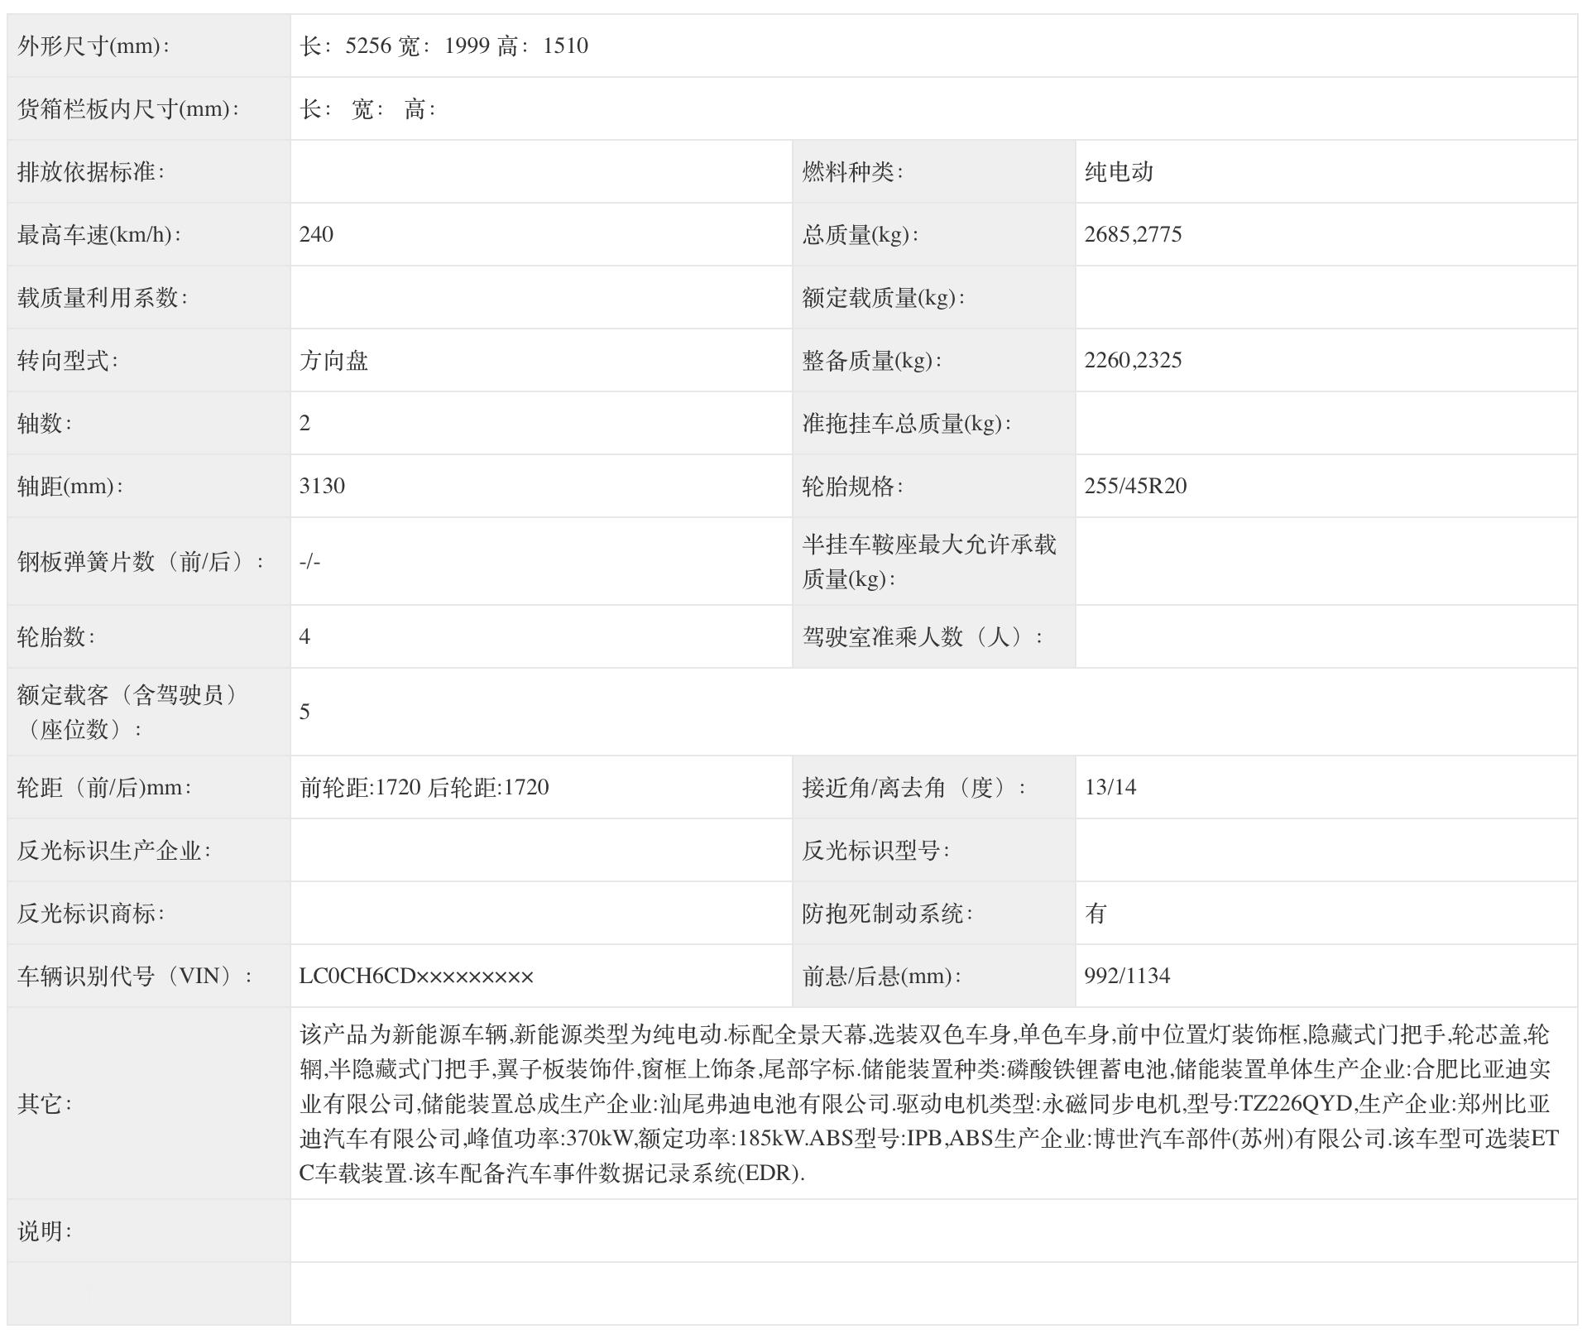Screen dimensions: 1587x1334
Task: Select dimensions value 长:5256 宽:1999 高:1510
Action: [443, 46]
